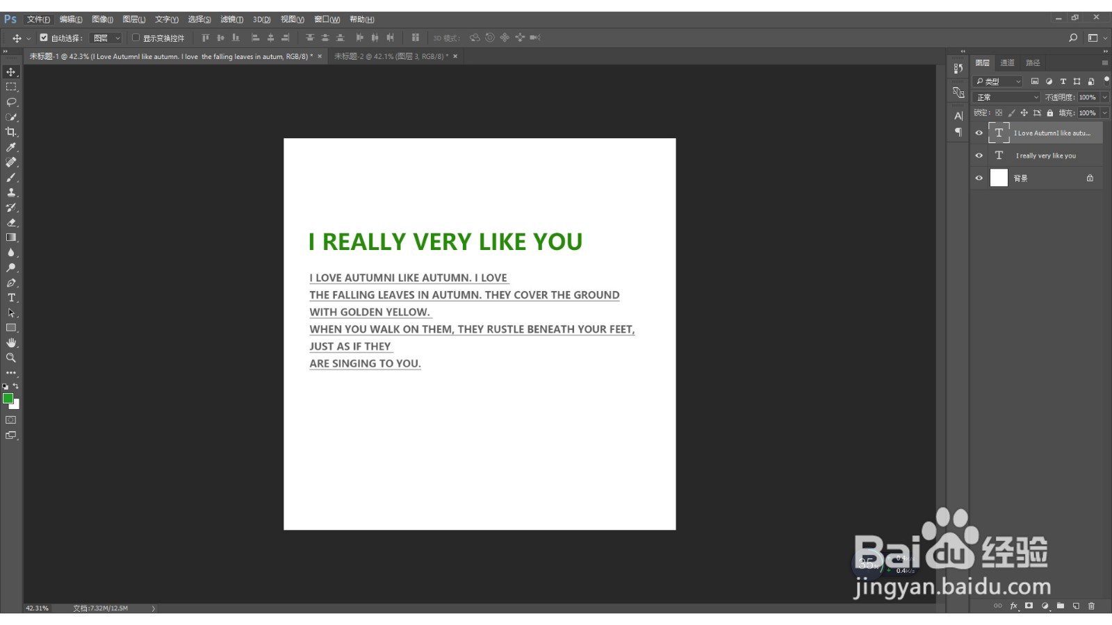
Task: Create a new layer group folder
Action: (1061, 606)
